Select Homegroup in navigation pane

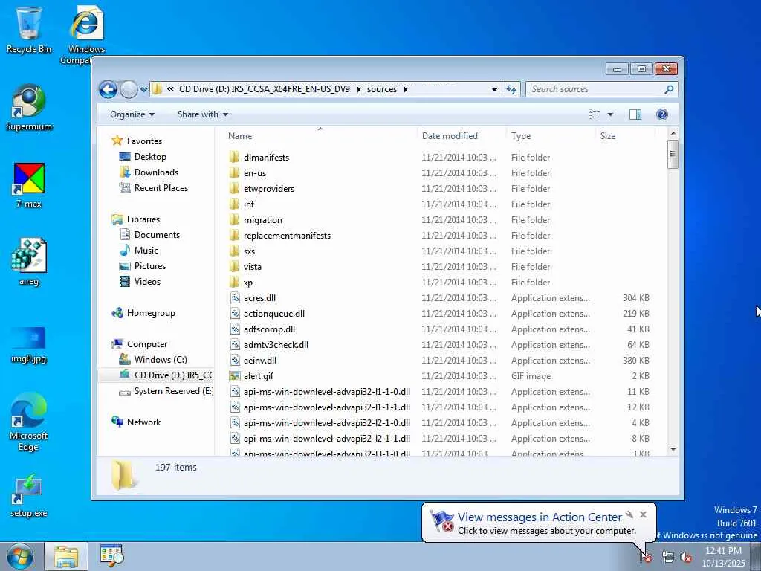[x=150, y=313]
